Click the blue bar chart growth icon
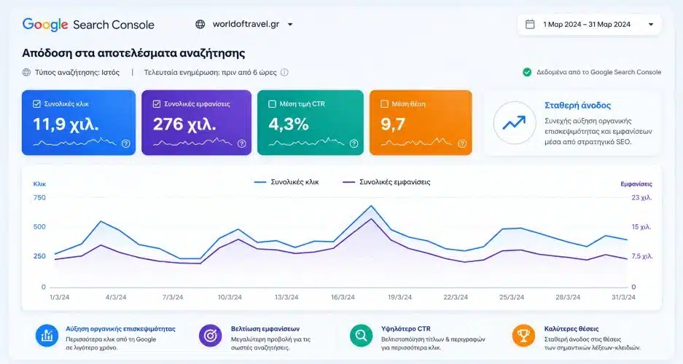Screen dimensions: 683x364 click(x=47, y=336)
